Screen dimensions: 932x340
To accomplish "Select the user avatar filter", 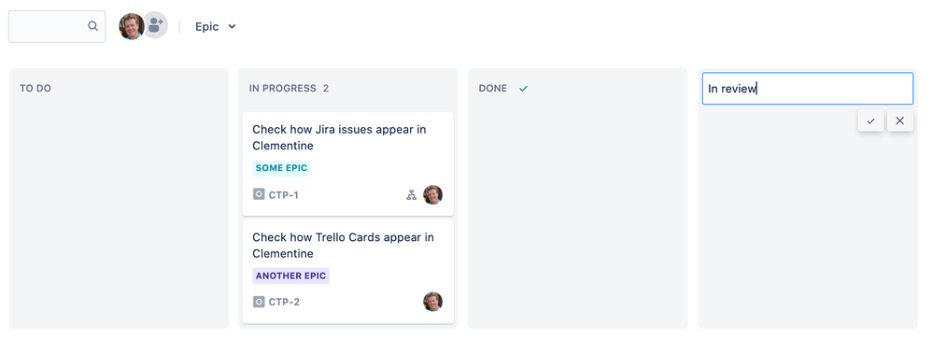I will [131, 26].
